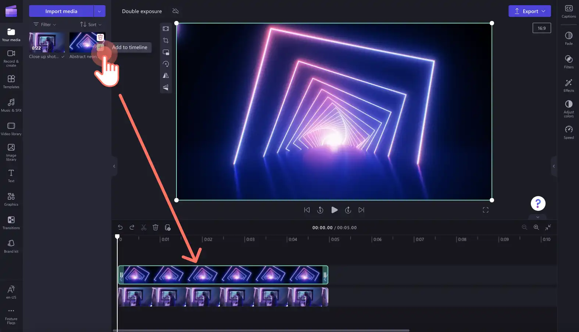Collapse the help button chevron

click(538, 217)
